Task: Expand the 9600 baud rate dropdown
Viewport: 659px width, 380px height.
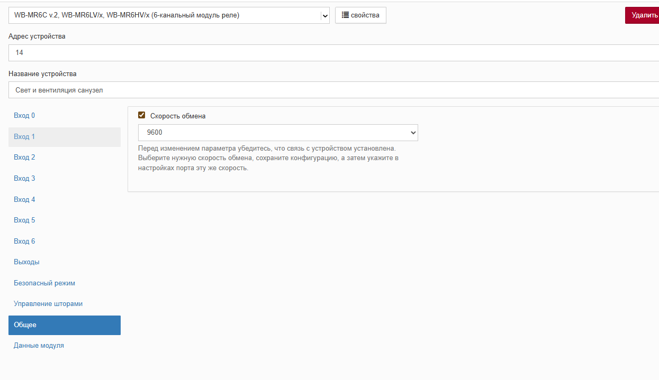Action: click(278, 133)
